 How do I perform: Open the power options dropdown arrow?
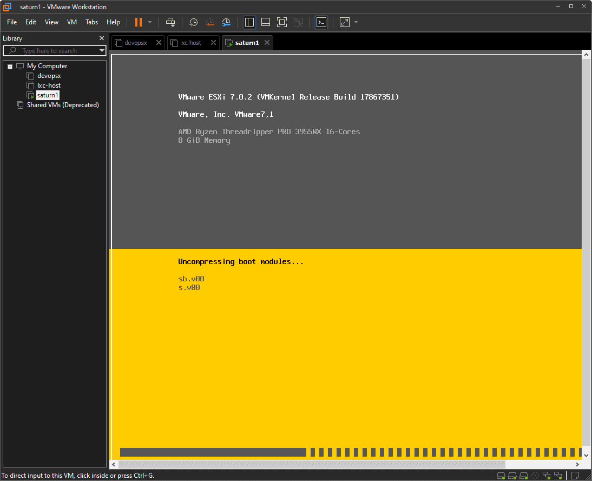click(150, 22)
